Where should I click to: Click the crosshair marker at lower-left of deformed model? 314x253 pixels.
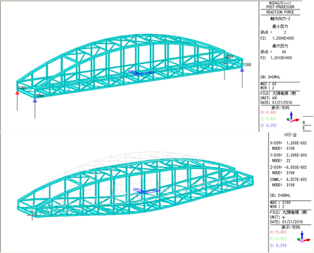[33, 213]
